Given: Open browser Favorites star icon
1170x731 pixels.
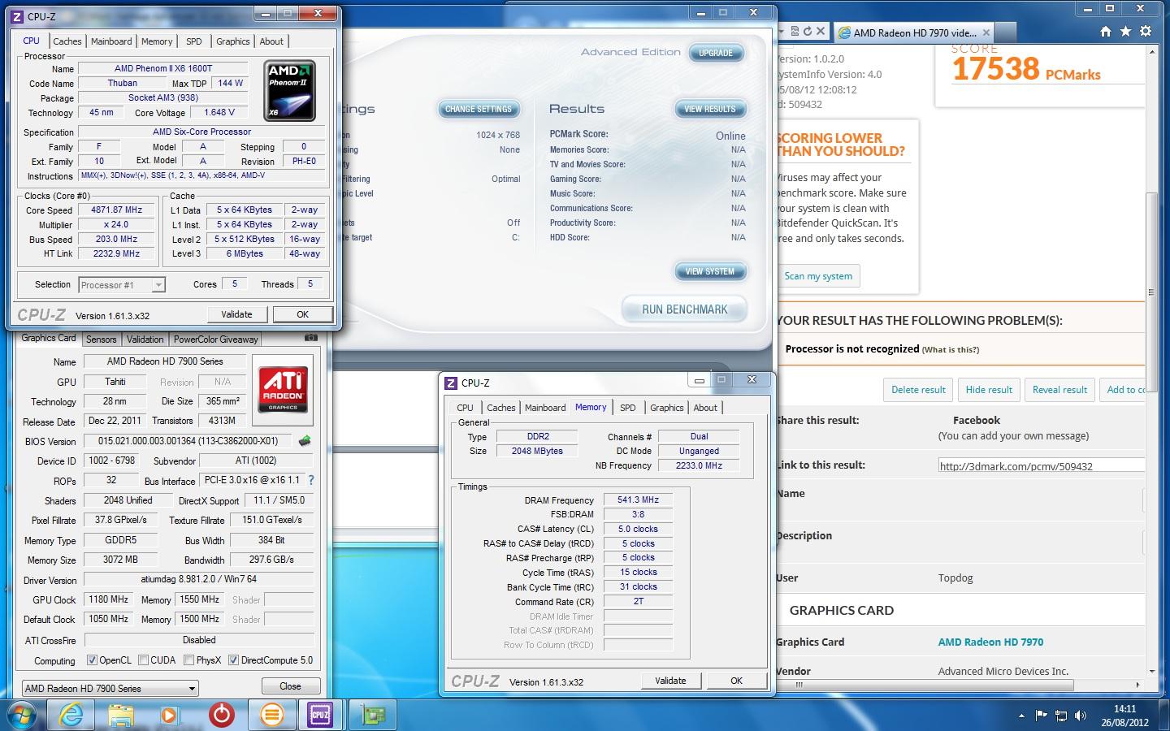Looking at the screenshot, I should 1125,32.
